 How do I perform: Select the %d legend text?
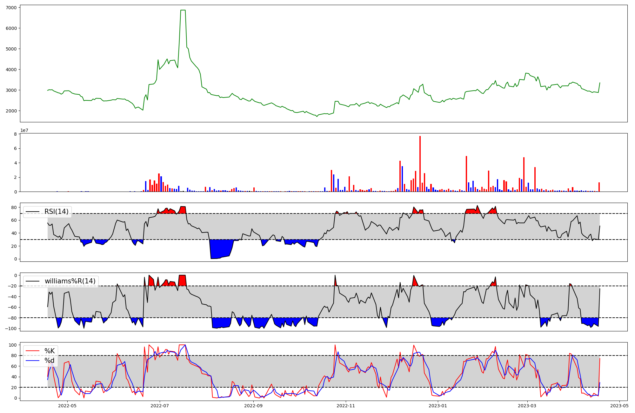click(50, 361)
